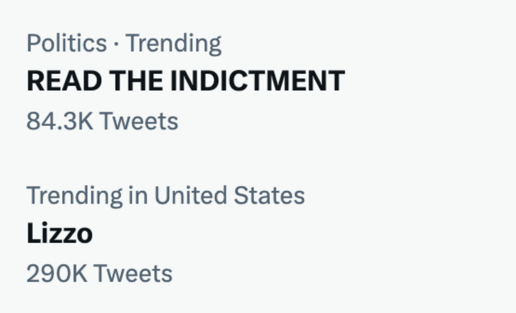Click the 84.3K number
Screen dimensions: 516x313
[x=59, y=122]
